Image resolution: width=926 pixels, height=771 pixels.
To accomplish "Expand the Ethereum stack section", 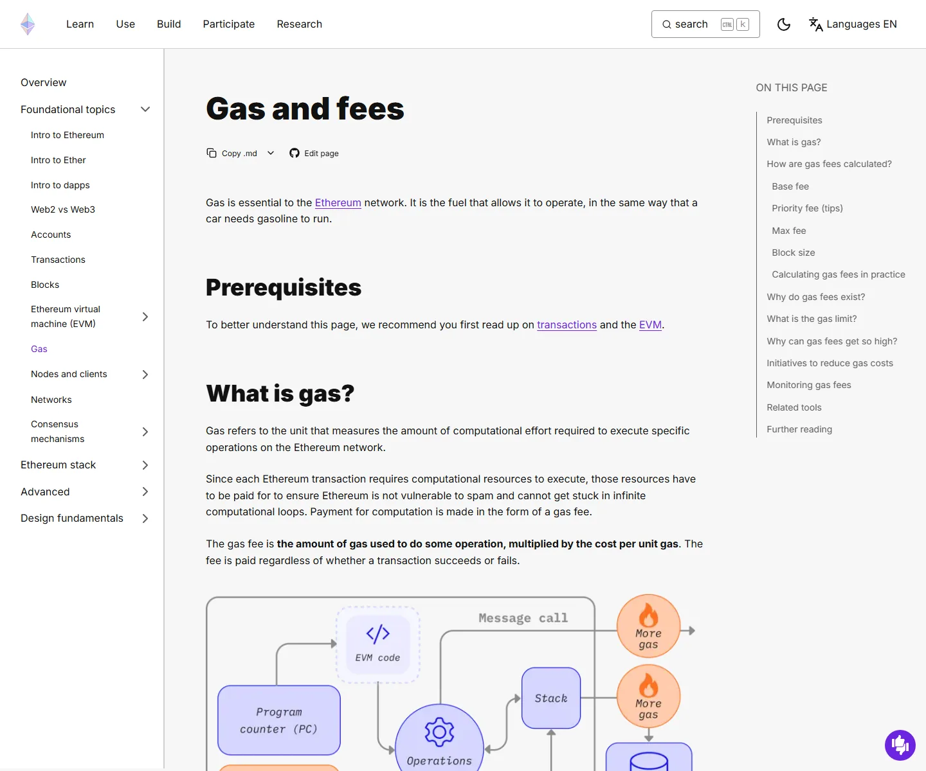I will 145,465.
